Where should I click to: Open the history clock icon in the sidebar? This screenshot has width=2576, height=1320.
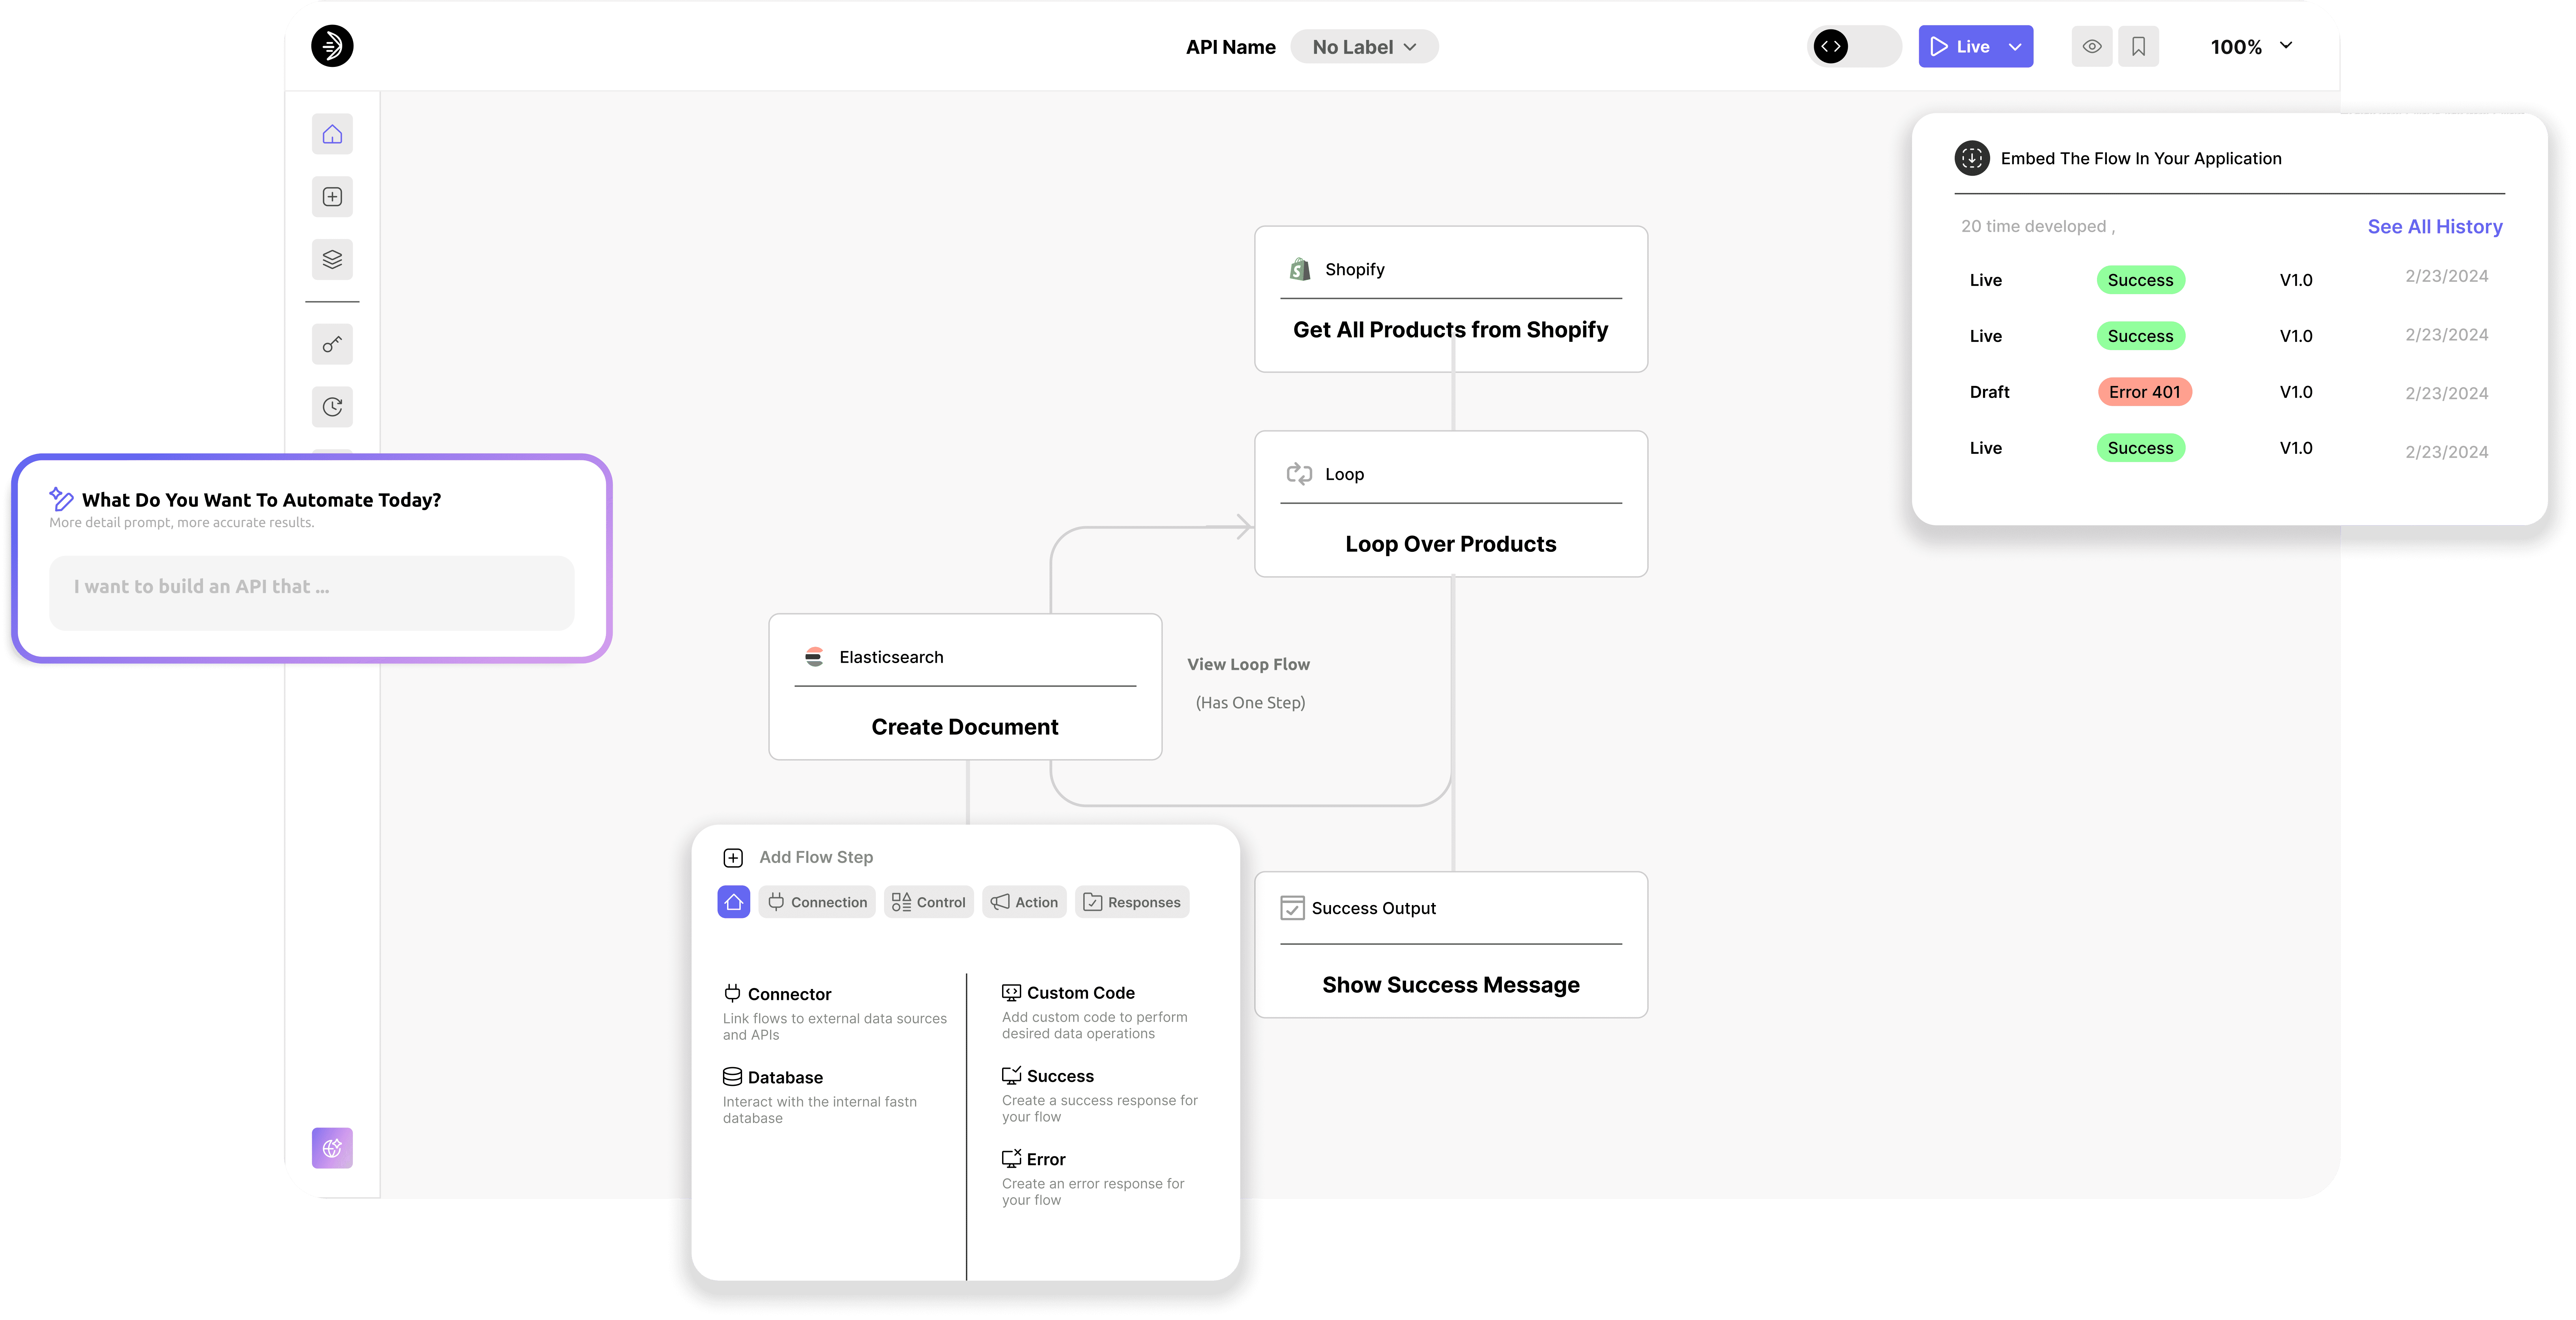tap(332, 407)
